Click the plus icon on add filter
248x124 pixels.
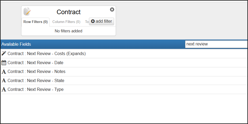pos(93,21)
